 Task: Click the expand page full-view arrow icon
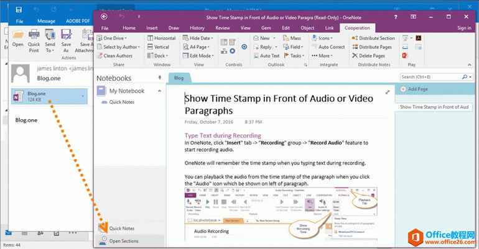(388, 92)
